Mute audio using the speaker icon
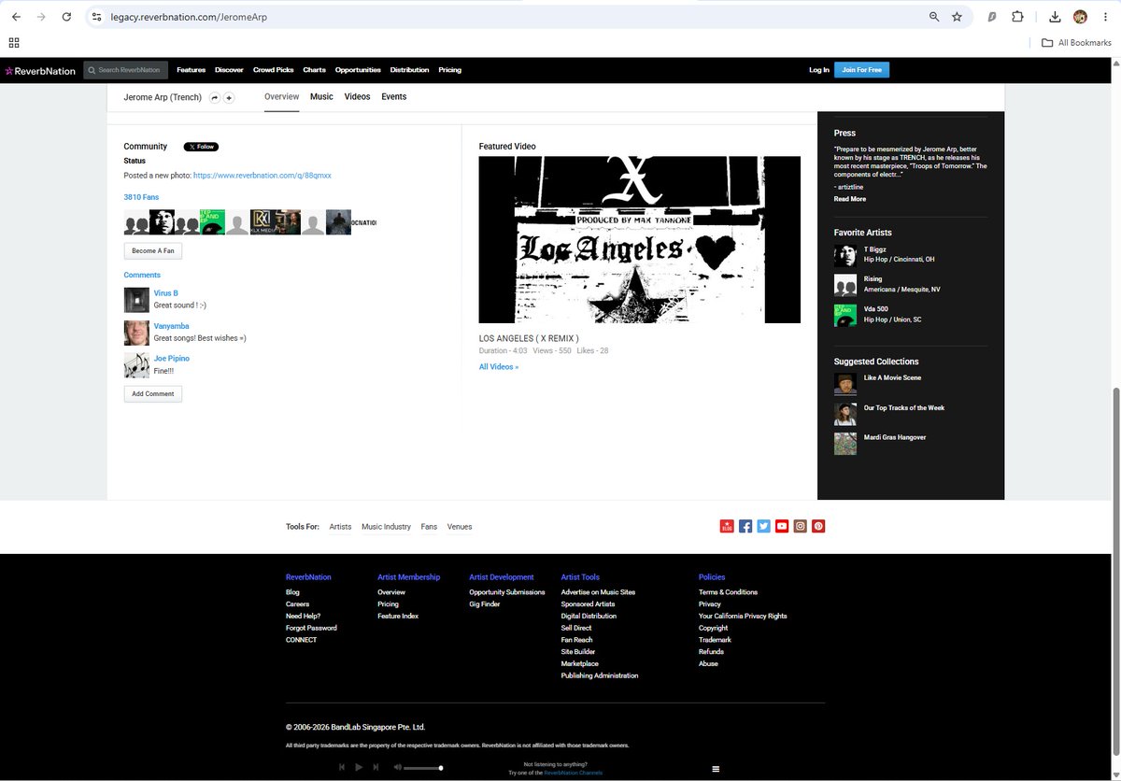Screen dimensions: 1121x781 tap(397, 767)
